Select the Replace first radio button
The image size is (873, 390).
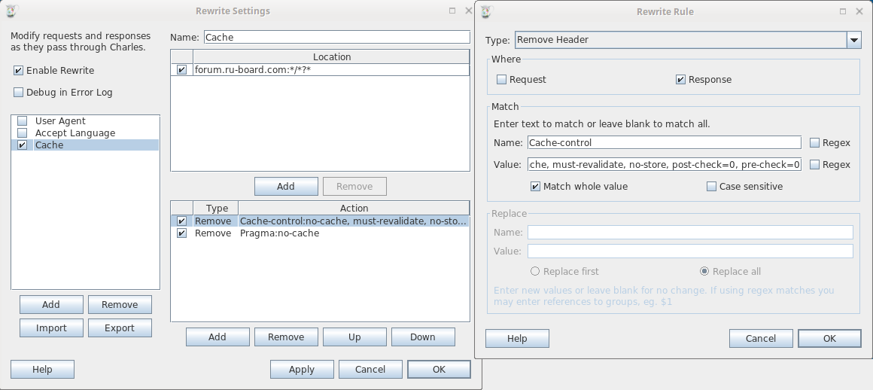pos(535,271)
